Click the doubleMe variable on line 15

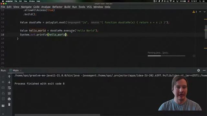(35, 23)
